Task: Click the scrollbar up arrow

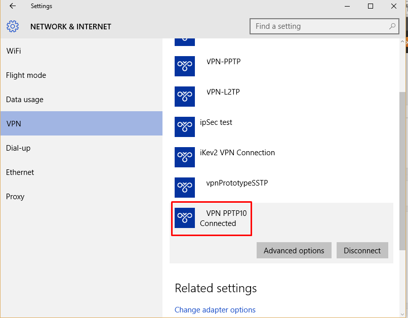Action: (402, 41)
